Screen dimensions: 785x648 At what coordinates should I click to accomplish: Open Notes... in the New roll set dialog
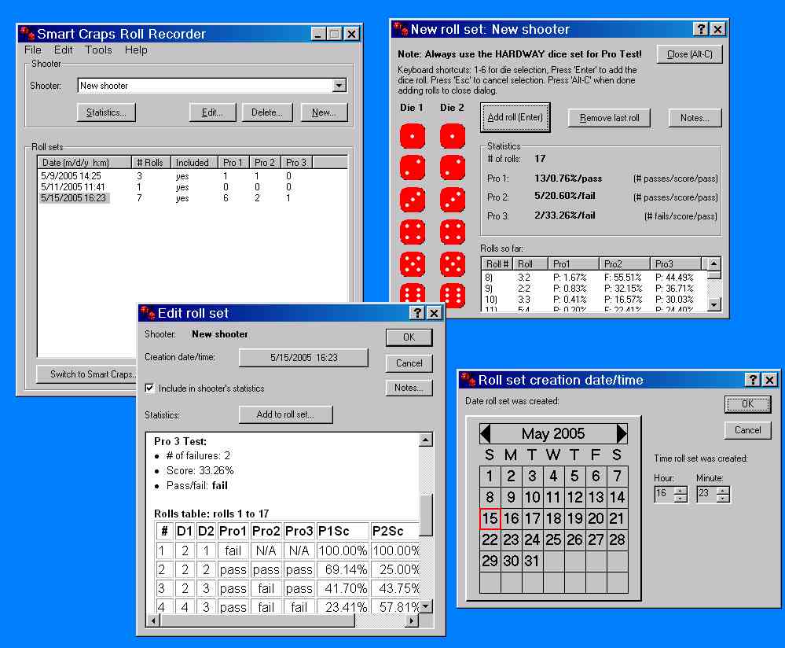pos(695,118)
